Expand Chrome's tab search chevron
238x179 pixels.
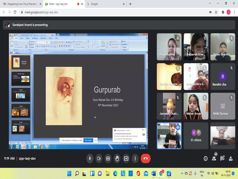tap(210, 3)
